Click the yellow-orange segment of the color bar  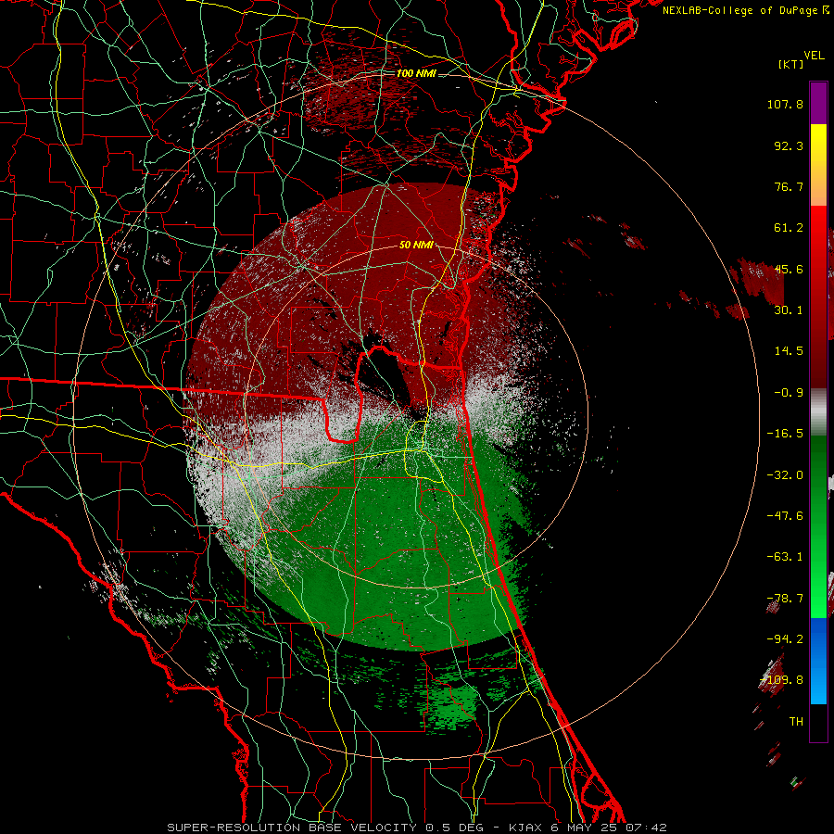coord(818,165)
